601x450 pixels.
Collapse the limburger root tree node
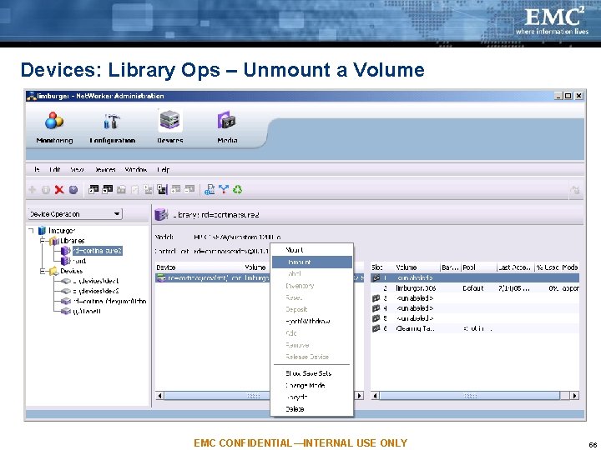[x=32, y=230]
